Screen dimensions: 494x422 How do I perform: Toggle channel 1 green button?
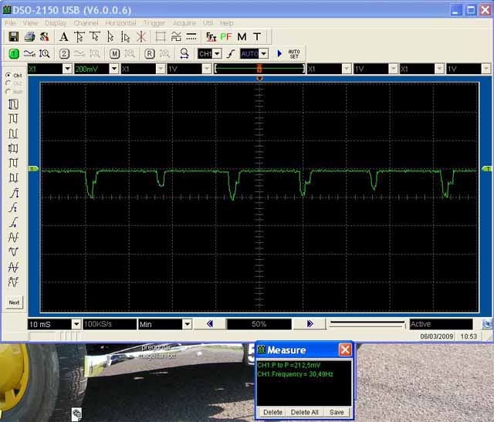(x=14, y=53)
